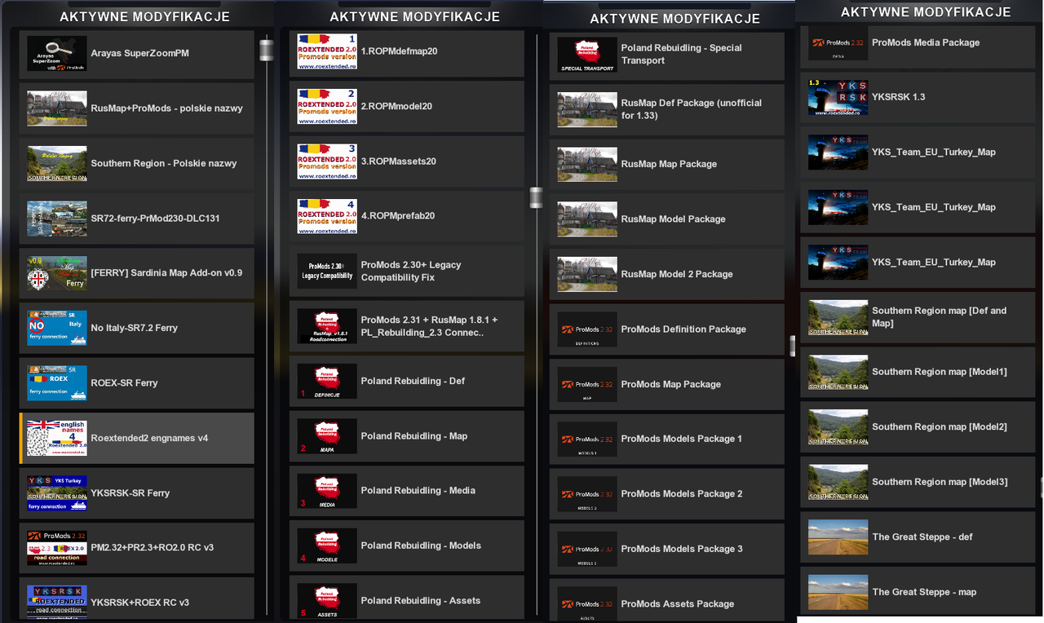Click the ProMods Map Package icon

coord(587,384)
